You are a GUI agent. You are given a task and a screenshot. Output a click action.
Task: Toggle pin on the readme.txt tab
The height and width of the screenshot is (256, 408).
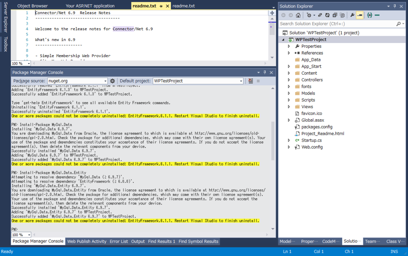161,6
